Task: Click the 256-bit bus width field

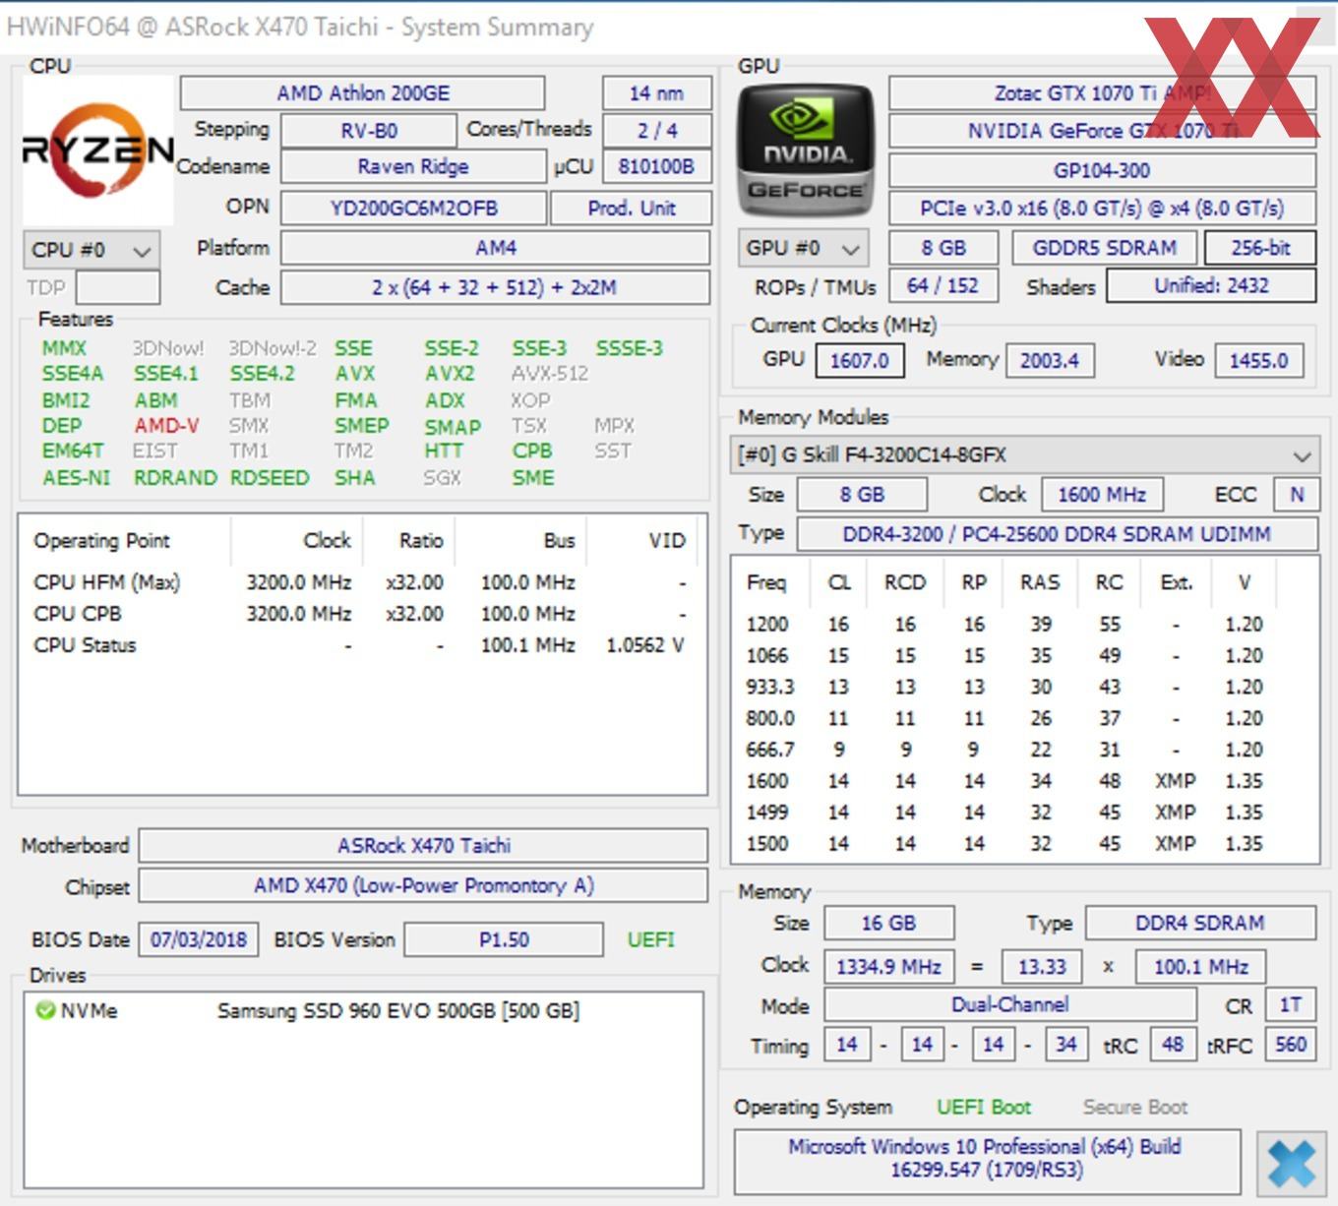Action: (1260, 248)
